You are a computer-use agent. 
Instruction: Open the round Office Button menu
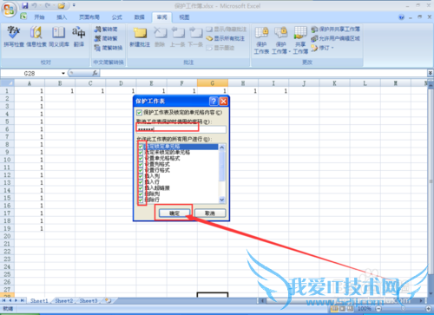(x=9, y=10)
